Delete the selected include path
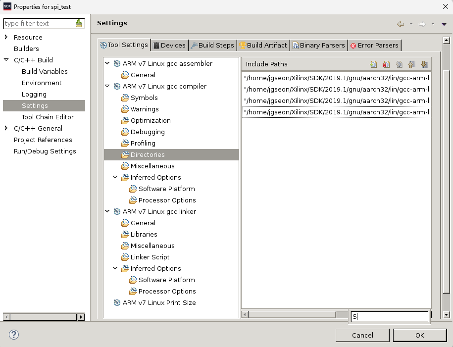 (x=386, y=64)
